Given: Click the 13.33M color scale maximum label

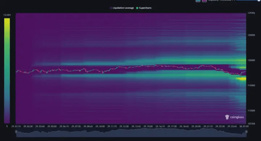Looking at the screenshot, I should click(x=7, y=15).
